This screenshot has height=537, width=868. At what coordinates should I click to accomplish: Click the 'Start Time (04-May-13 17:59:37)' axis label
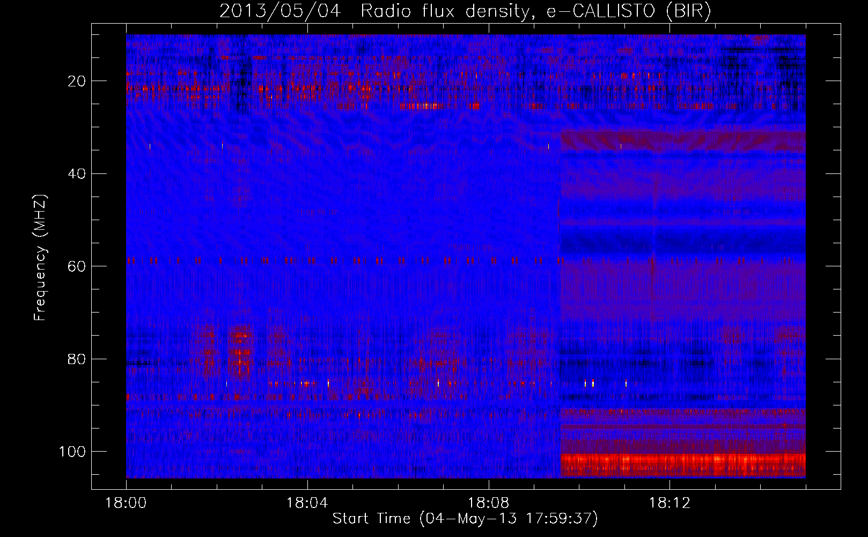465,519
